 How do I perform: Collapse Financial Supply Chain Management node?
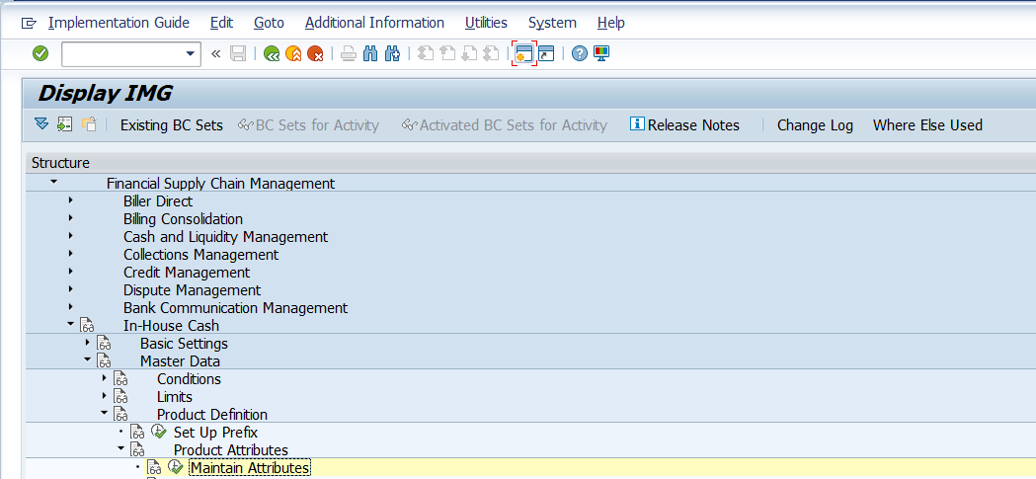[53, 182]
